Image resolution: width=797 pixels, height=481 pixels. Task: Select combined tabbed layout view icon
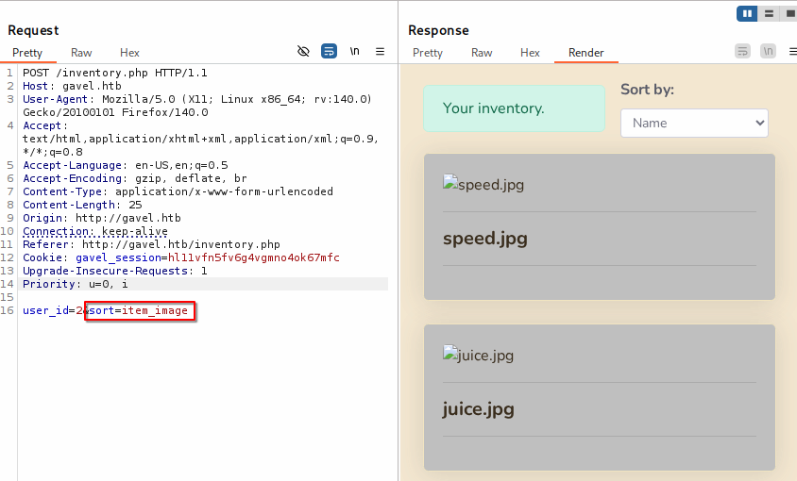[789, 13]
